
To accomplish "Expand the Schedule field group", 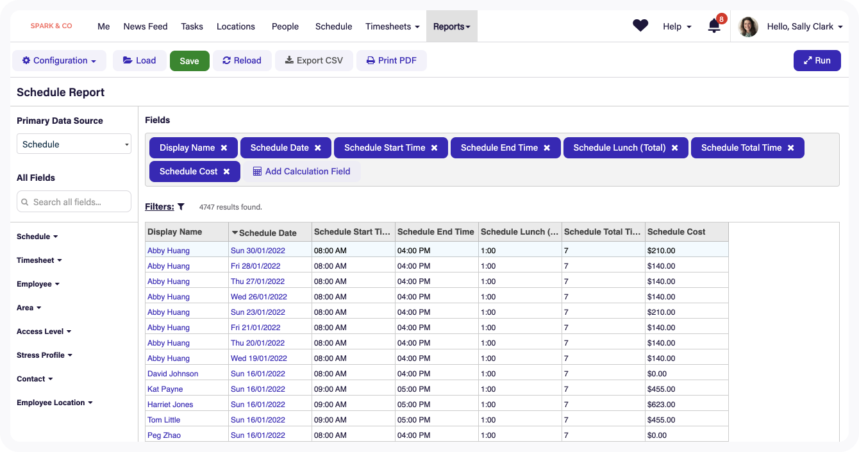I will pos(37,237).
